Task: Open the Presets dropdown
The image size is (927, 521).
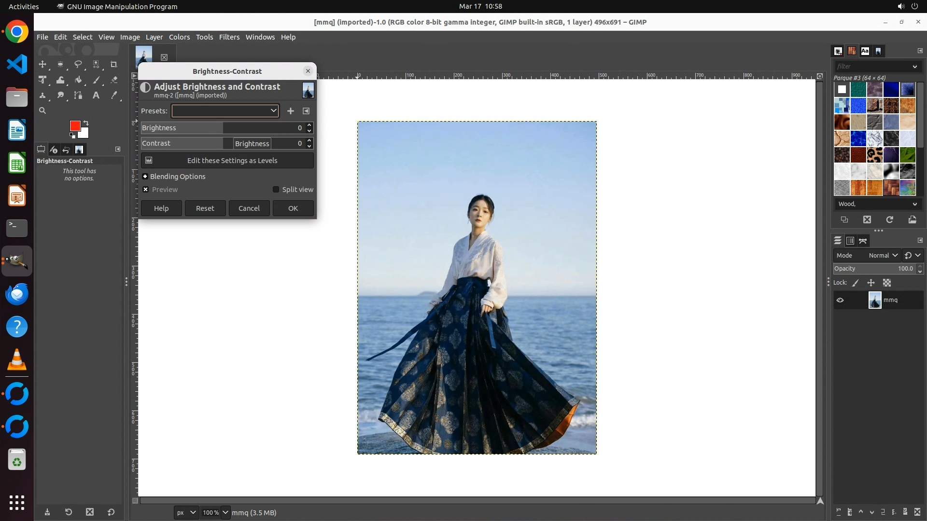Action: [225, 111]
